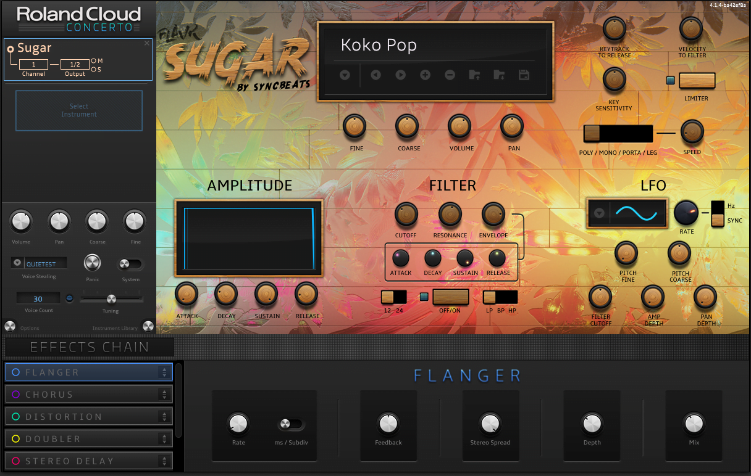Image resolution: width=751 pixels, height=476 pixels.
Task: Remove the Sugar instrument with the X
Action: [147, 43]
